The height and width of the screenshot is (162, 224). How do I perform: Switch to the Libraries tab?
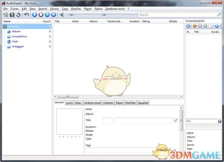click(x=108, y=103)
